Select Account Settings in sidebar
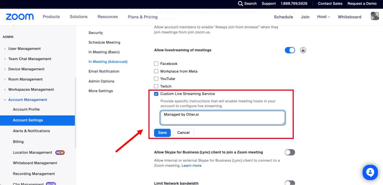This screenshot has height=185, width=383. [x=37, y=120]
